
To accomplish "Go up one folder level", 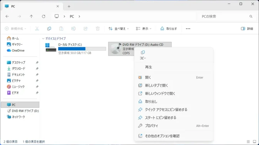I will [x=31, y=16].
